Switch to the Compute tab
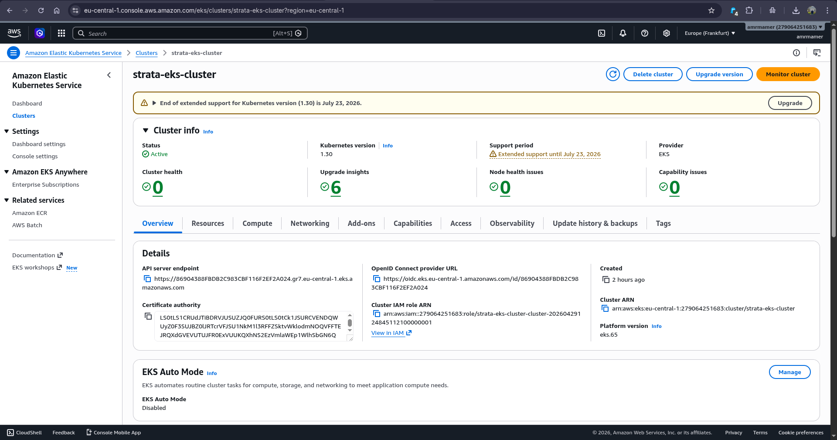 click(x=257, y=223)
